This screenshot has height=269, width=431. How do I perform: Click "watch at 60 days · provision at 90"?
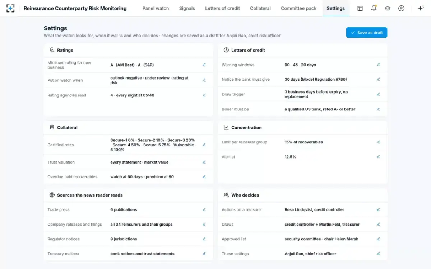coord(142,177)
